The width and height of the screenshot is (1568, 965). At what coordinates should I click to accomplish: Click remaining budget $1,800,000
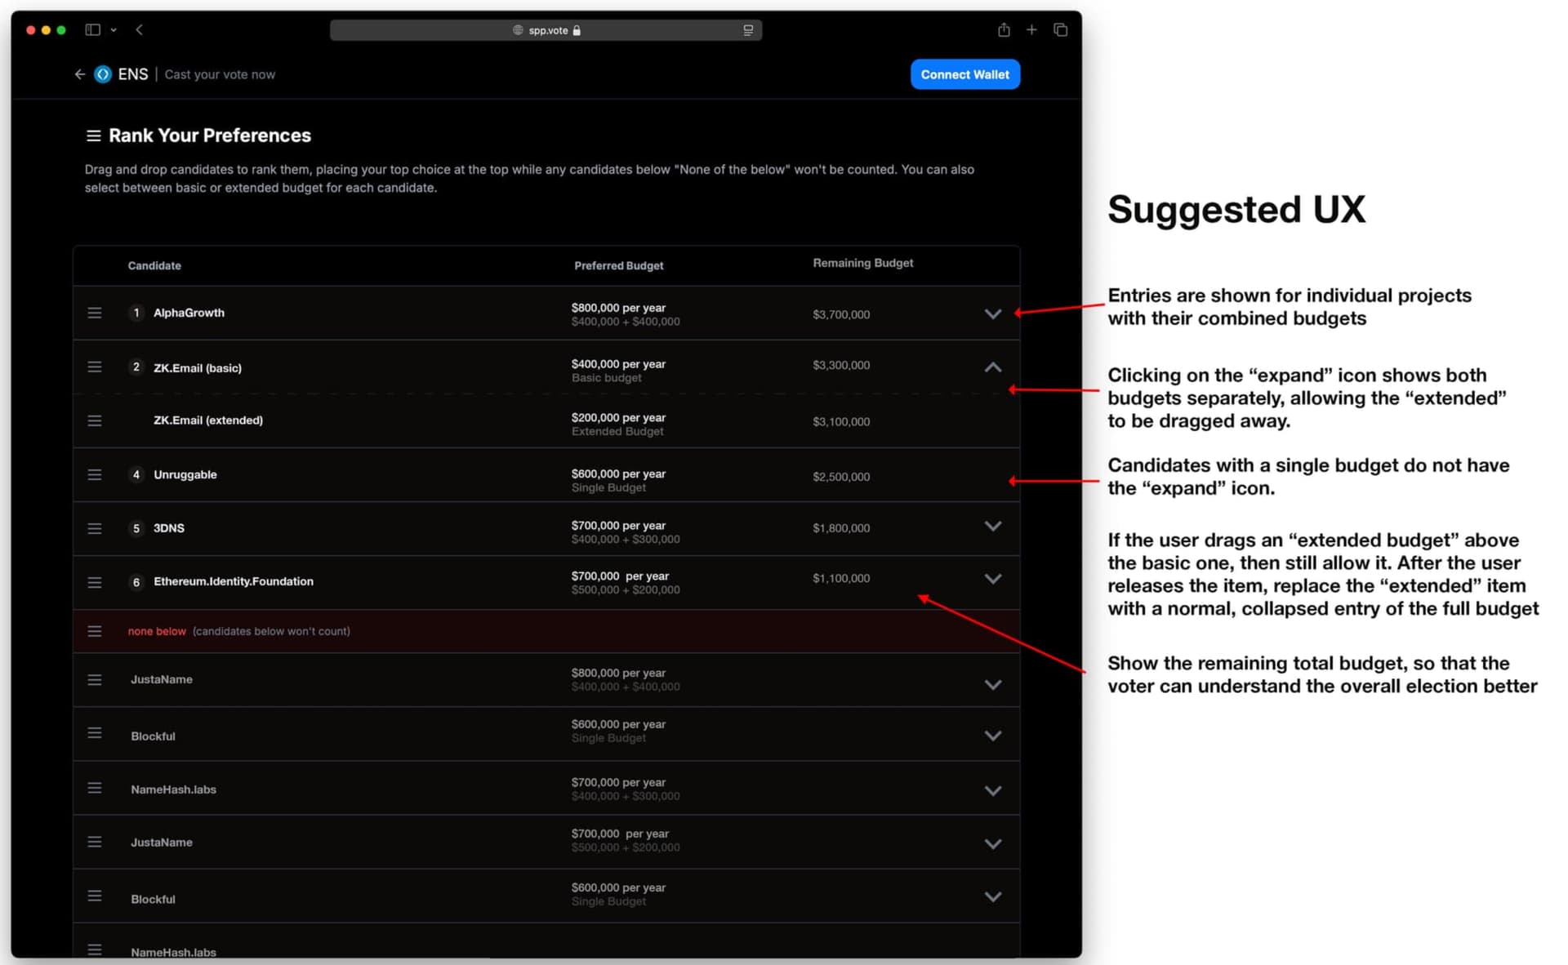841,528
